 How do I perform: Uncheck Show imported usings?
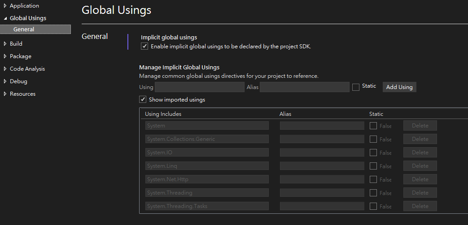(x=143, y=100)
